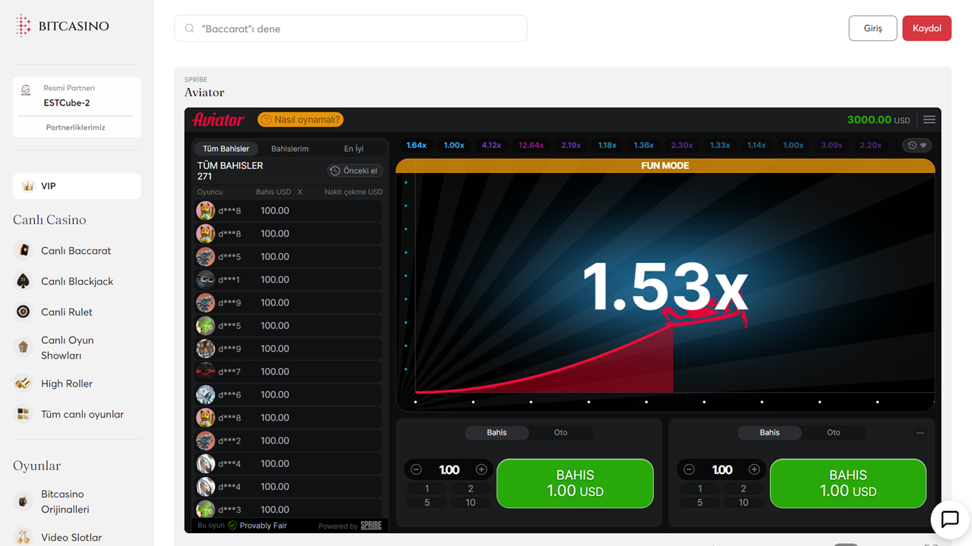Click avatar of player d***1
This screenshot has width=972, height=546.
click(x=205, y=280)
